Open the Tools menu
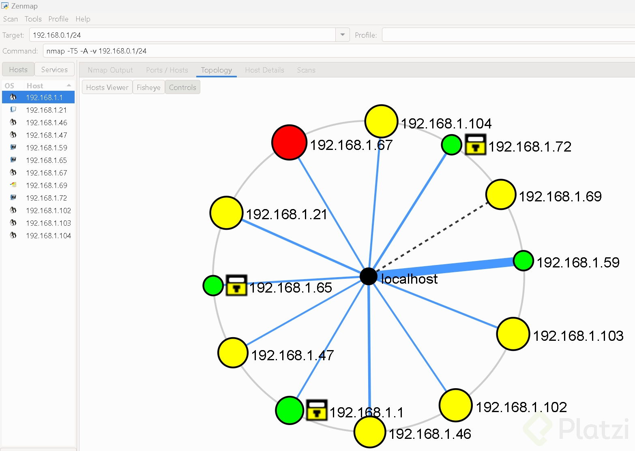Image resolution: width=635 pixels, height=451 pixels. tap(33, 19)
